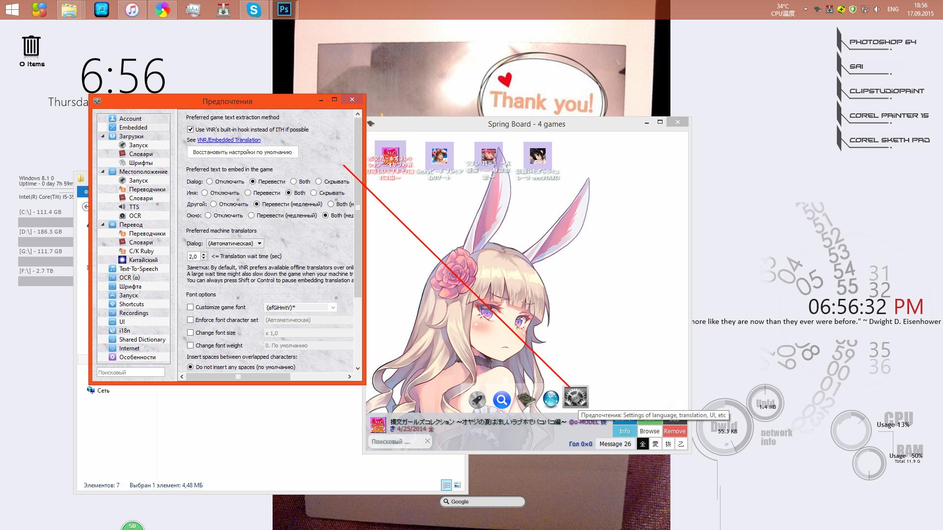
Task: Increase translation wait time stepper
Action: click(x=203, y=254)
